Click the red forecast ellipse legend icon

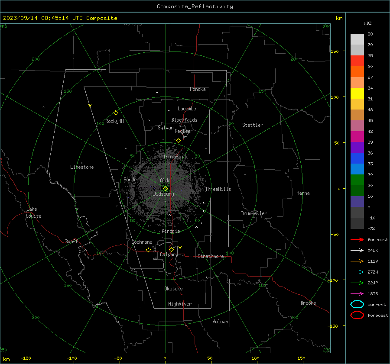[x=357, y=315]
